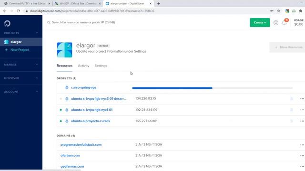Open the browser extensions puzzle icon
The image size is (305, 171).
(301, 11)
